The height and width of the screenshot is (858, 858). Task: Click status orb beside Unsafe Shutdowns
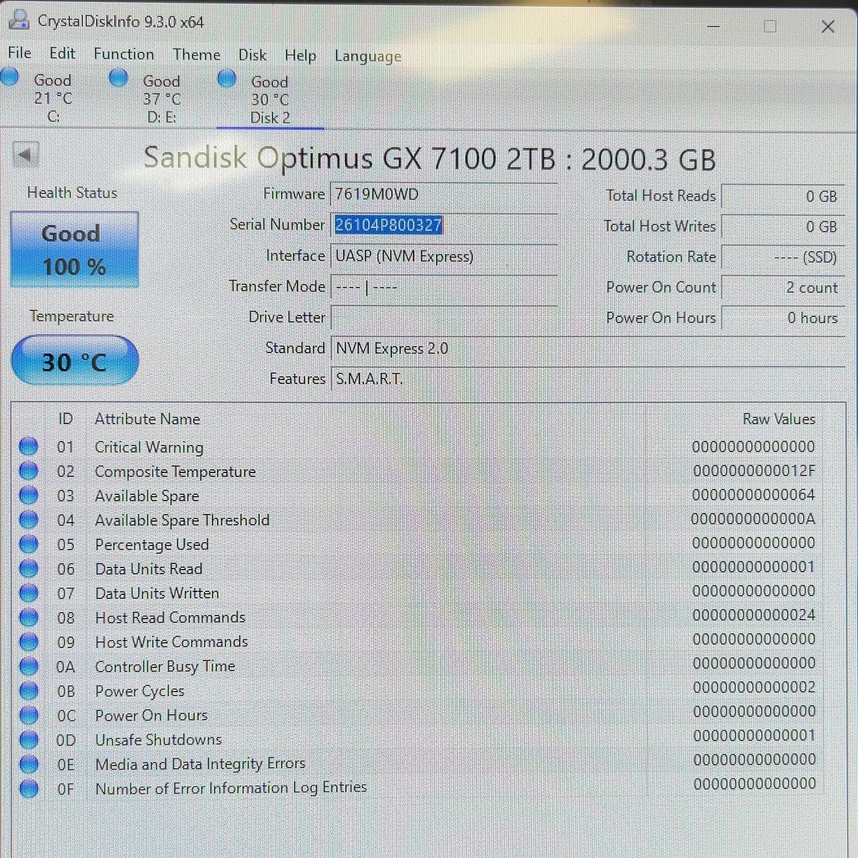[29, 740]
